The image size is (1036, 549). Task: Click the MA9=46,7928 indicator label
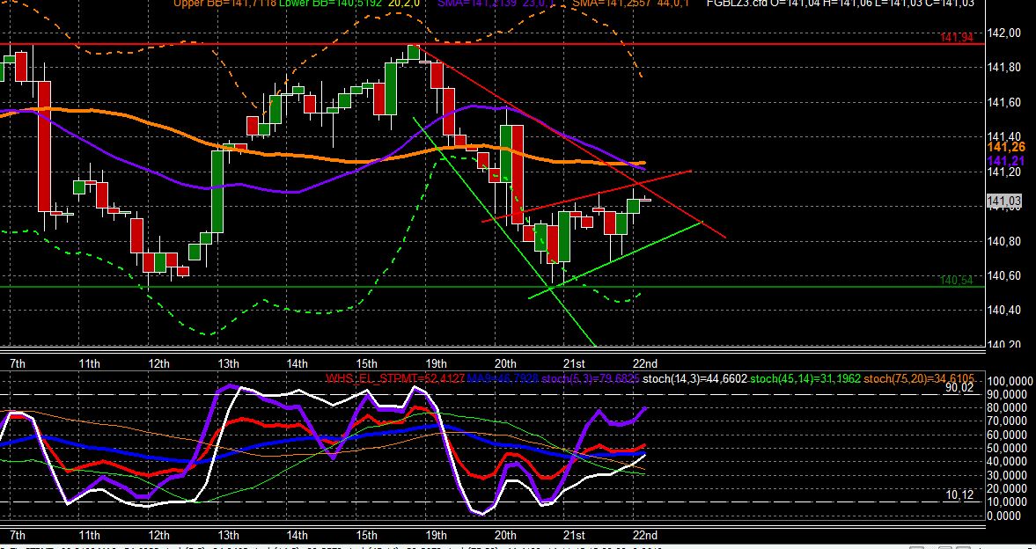coord(502,378)
